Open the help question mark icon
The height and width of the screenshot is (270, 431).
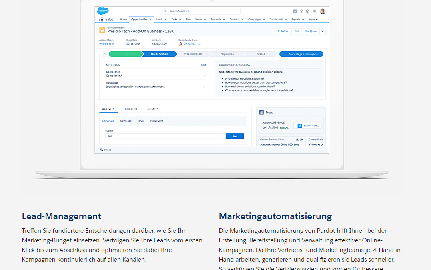[301, 11]
